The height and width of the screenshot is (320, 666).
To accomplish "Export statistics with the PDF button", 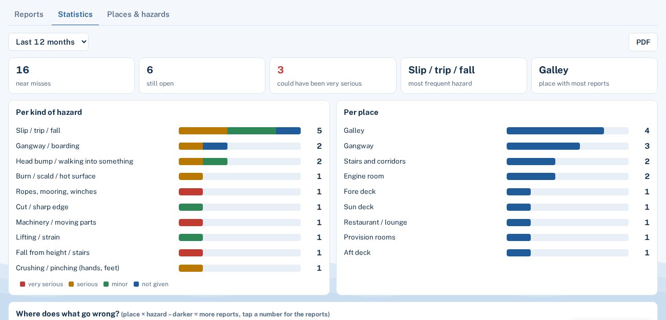I will coord(643,42).
